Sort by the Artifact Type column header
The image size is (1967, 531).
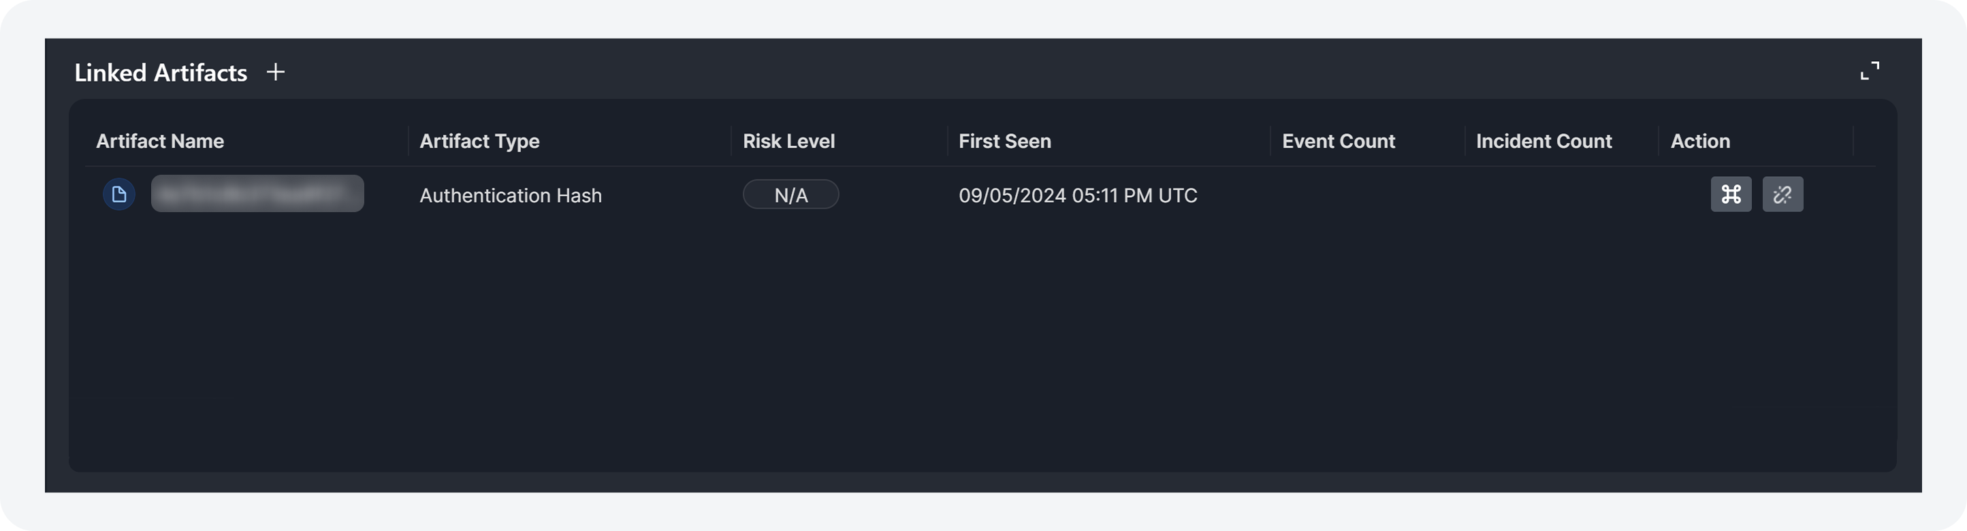[x=479, y=141]
